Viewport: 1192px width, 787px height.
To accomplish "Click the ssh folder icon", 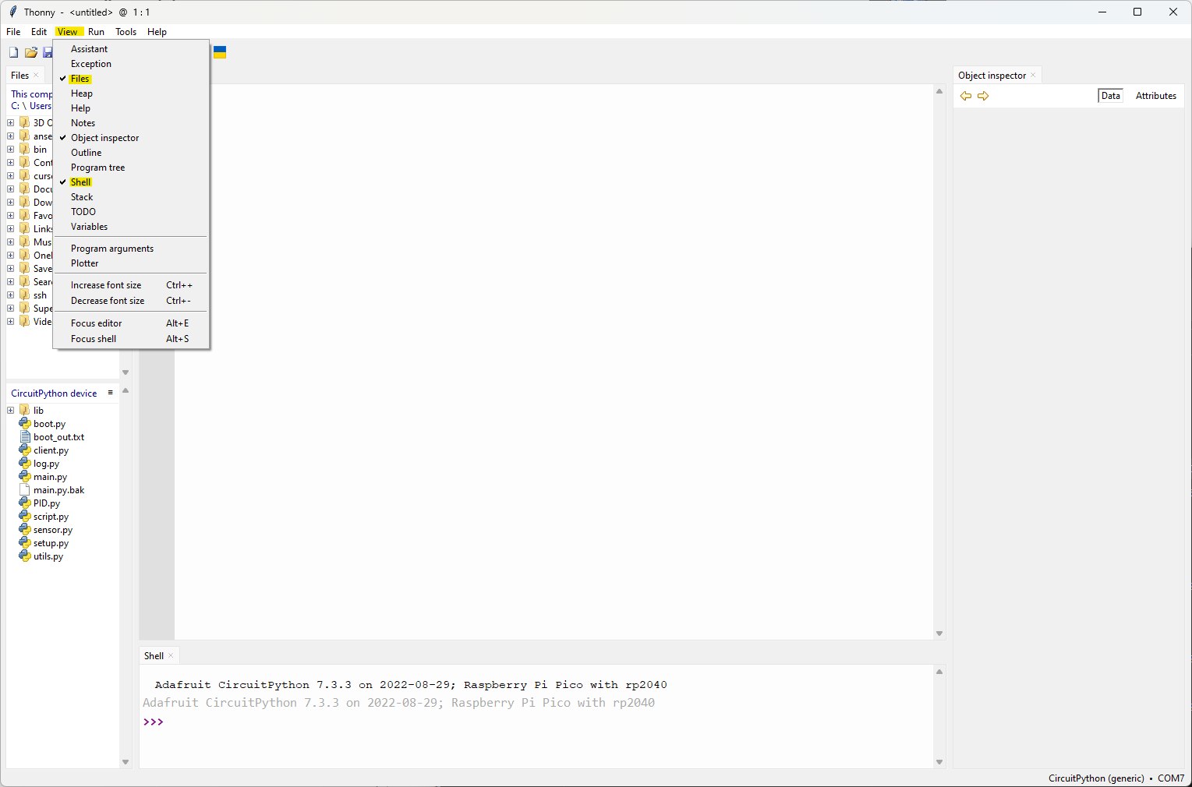I will (x=25, y=295).
